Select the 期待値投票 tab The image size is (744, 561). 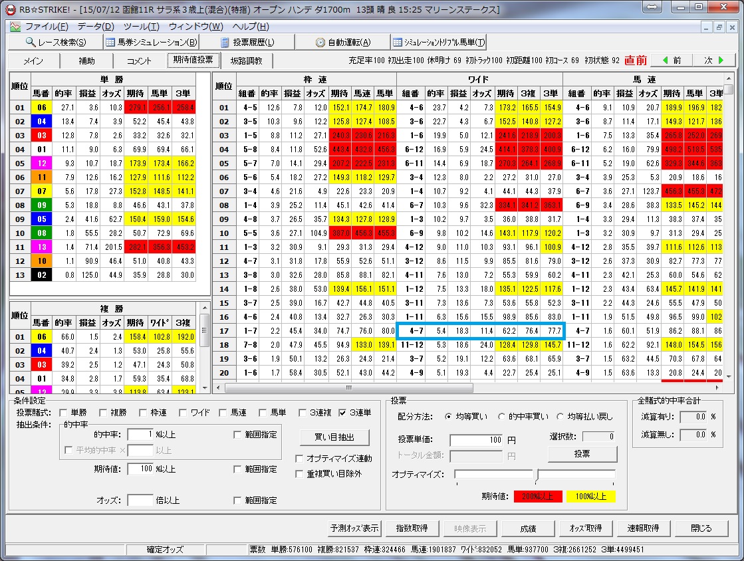(x=193, y=60)
